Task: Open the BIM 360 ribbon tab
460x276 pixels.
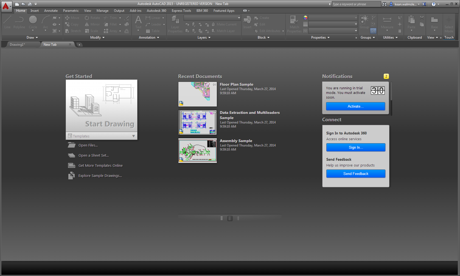Action: pyautogui.click(x=202, y=11)
